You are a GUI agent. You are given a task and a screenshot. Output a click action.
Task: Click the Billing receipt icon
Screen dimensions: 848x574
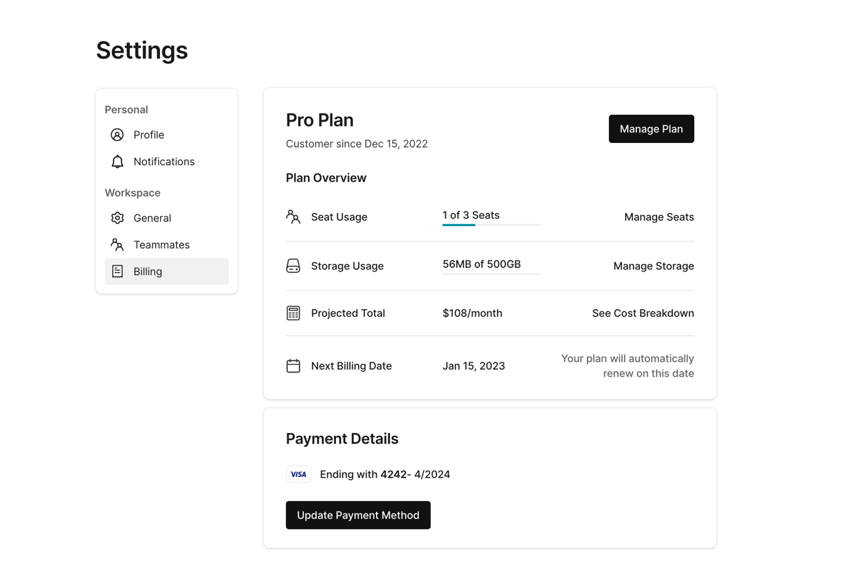[118, 272]
